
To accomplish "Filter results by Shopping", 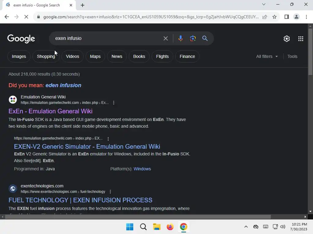I will click(46, 56).
